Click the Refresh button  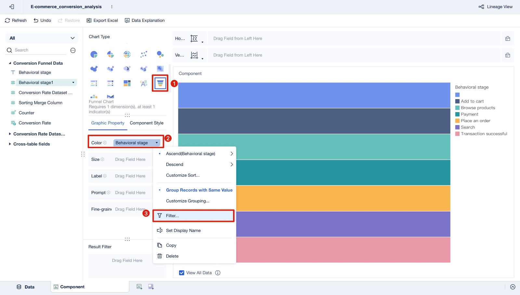coord(16,20)
